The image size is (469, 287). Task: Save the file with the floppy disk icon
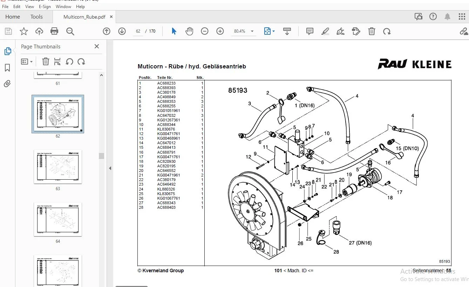(x=8, y=31)
